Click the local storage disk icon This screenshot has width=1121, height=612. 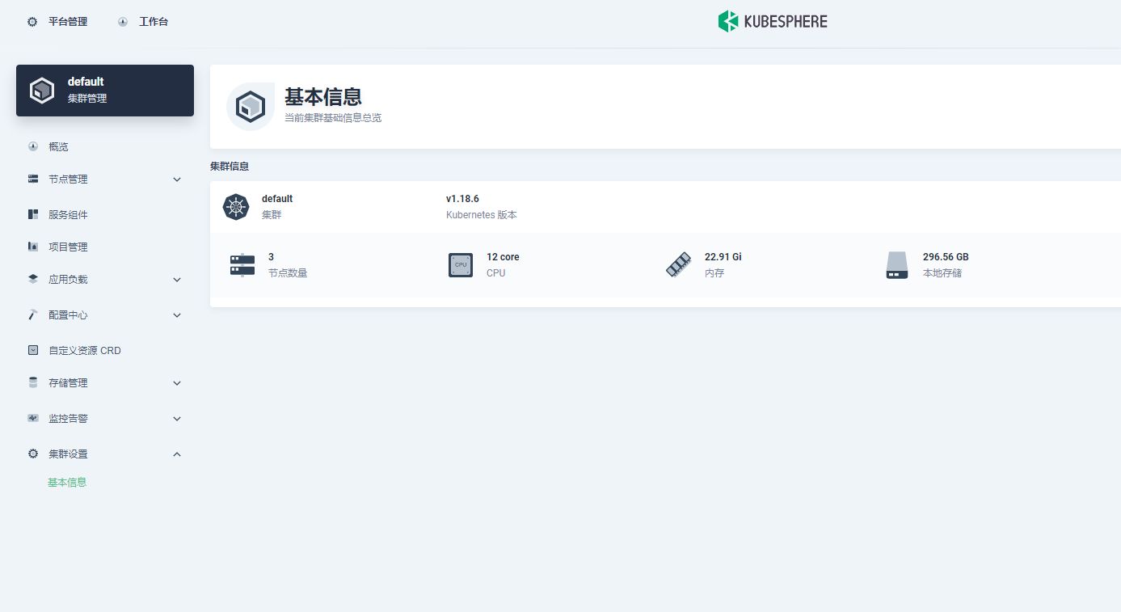[x=897, y=265]
